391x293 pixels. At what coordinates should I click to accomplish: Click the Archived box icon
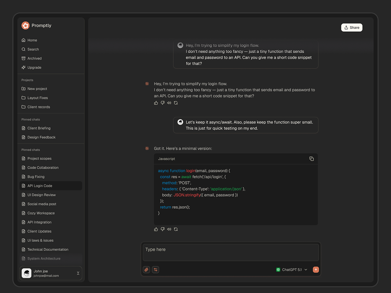[x=23, y=58]
